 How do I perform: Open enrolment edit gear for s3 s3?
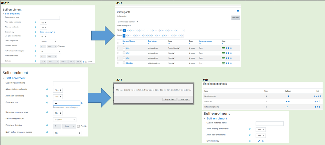point(229,58)
